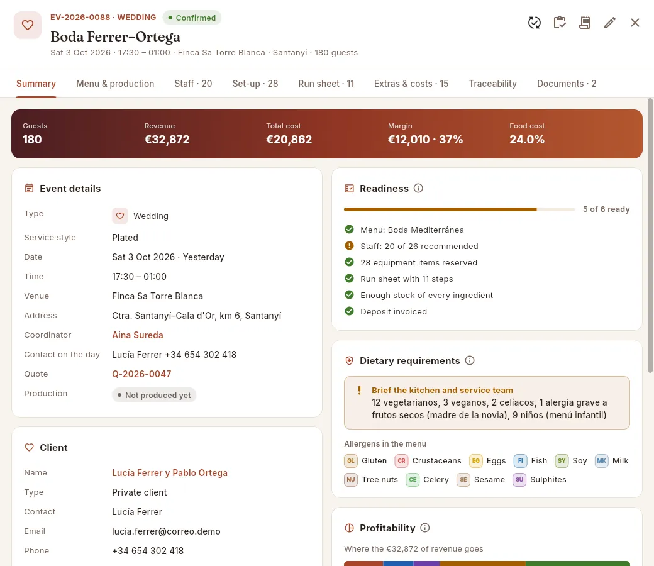The image size is (654, 566).
Task: Click the vertical scrollbar on the right
Action: (650, 236)
